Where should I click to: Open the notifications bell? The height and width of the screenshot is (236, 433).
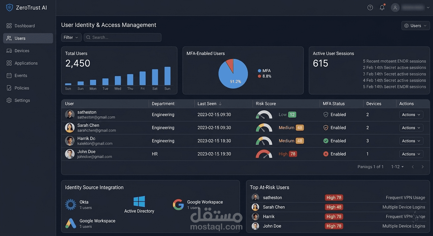point(382,8)
